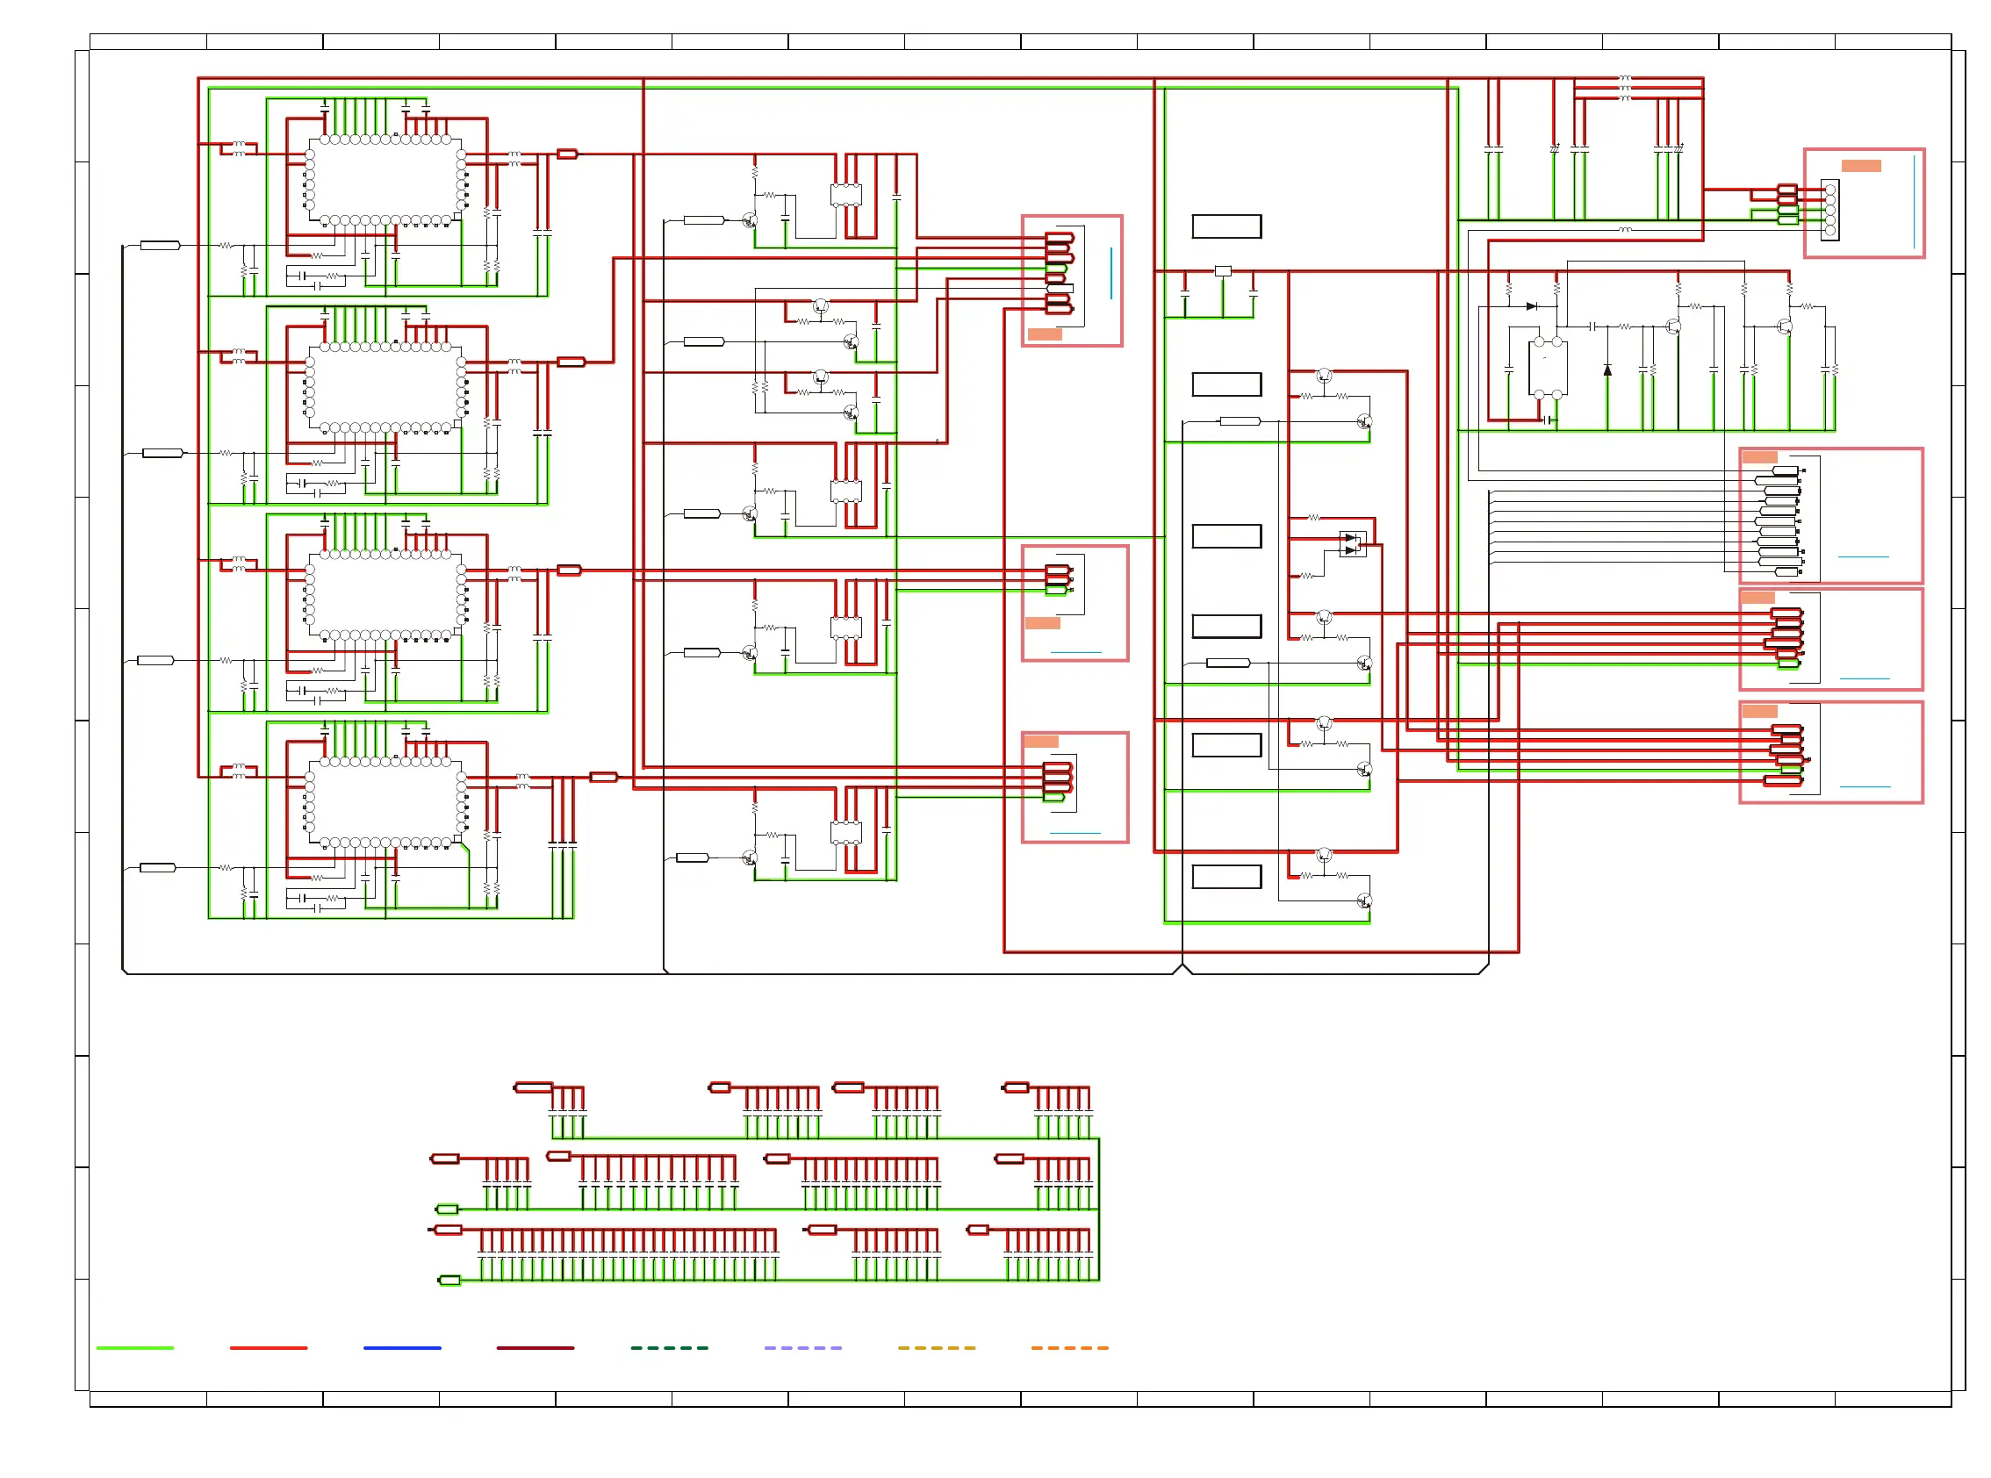The width and height of the screenshot is (1991, 1478).
Task: Click the dashed orange legend line at far right
Action: [x=1069, y=1348]
